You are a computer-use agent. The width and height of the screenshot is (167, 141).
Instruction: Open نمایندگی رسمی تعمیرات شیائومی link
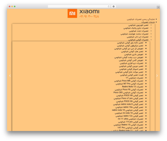tap(141, 19)
